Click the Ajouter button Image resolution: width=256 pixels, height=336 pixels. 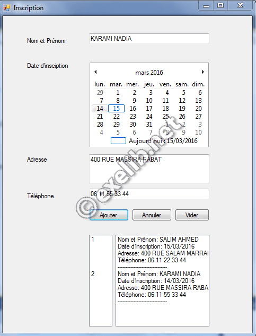[109, 215]
